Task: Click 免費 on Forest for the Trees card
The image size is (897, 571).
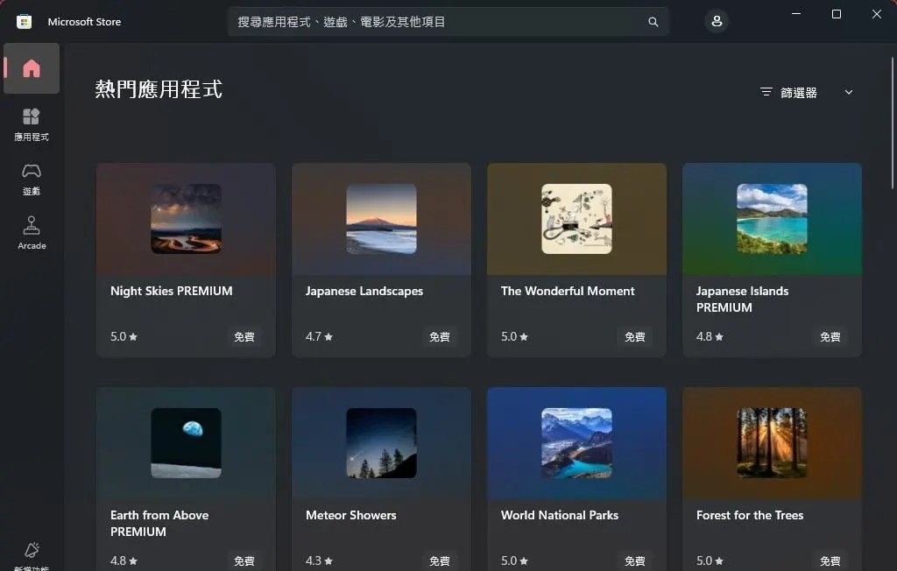Action: click(830, 560)
